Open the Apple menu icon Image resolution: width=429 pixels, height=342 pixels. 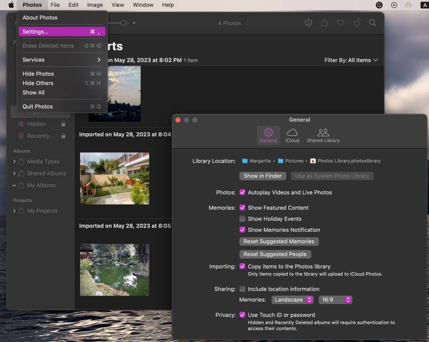tap(11, 5)
